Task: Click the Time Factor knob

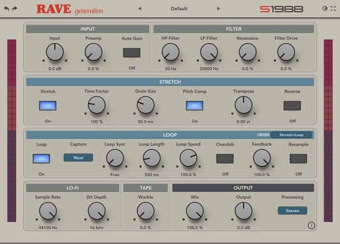Action: coord(96,105)
